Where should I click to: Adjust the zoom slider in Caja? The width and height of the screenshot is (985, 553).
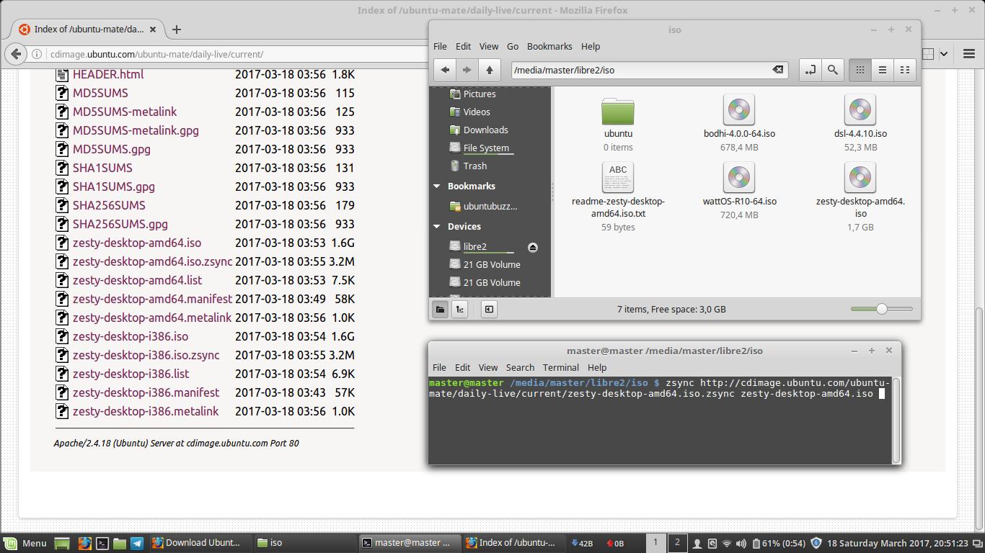(x=881, y=309)
